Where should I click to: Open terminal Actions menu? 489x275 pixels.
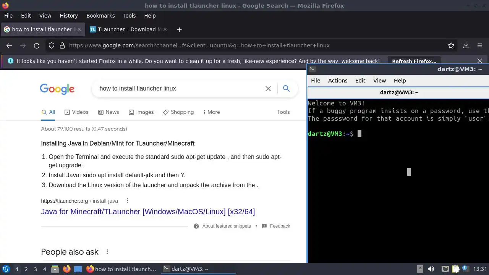point(338,81)
